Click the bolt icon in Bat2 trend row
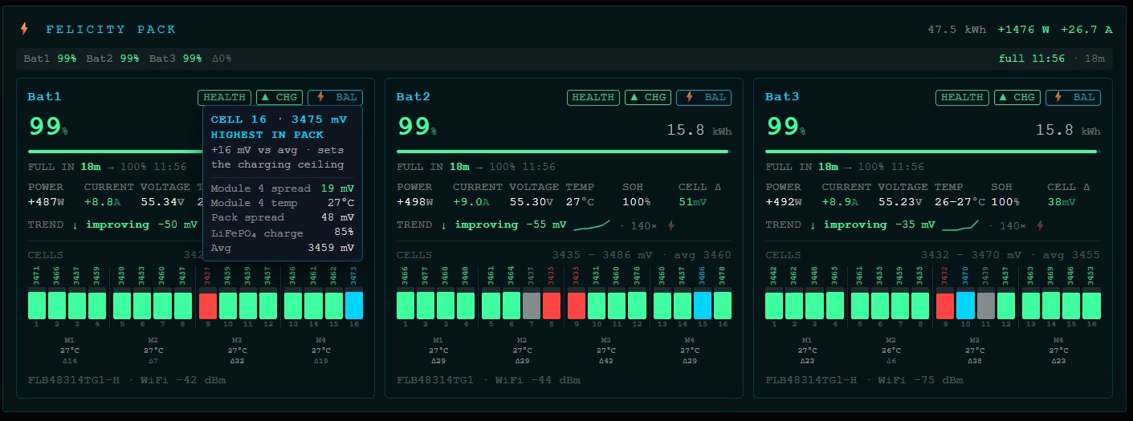Screen dimensions: 1133x421 click(671, 225)
